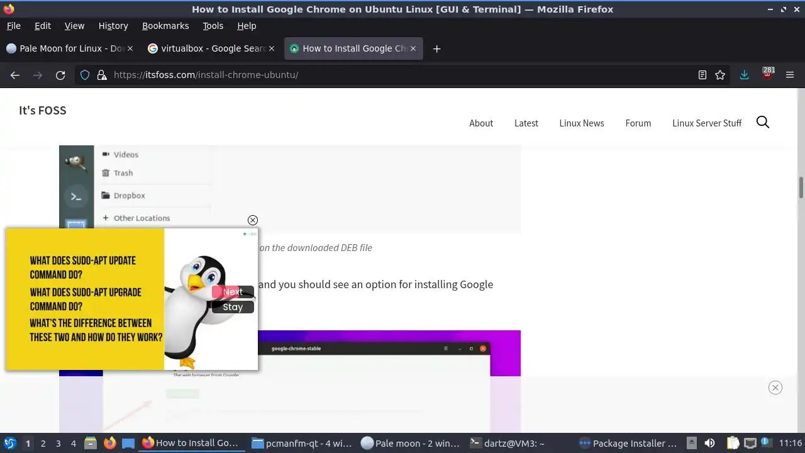The width and height of the screenshot is (805, 453).
Task: Open the Bookmarks menu
Action: 165,26
